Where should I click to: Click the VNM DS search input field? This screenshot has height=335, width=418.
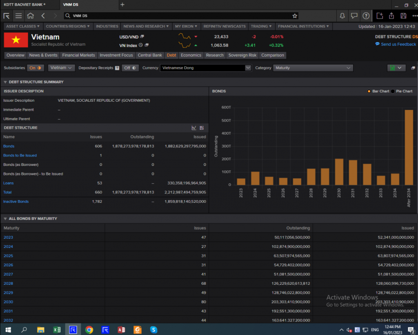click(x=180, y=16)
